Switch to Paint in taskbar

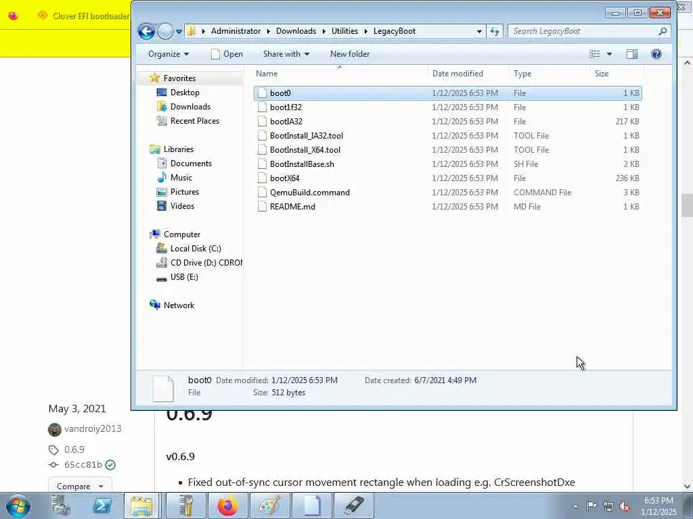pos(269,505)
